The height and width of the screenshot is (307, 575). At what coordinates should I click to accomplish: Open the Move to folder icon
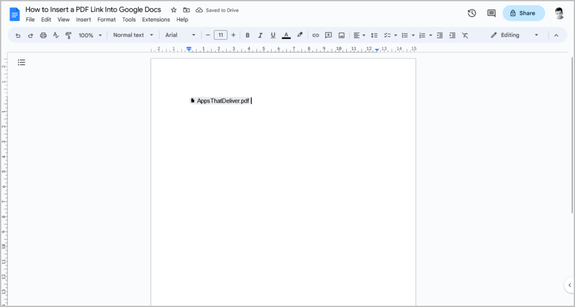[186, 10]
